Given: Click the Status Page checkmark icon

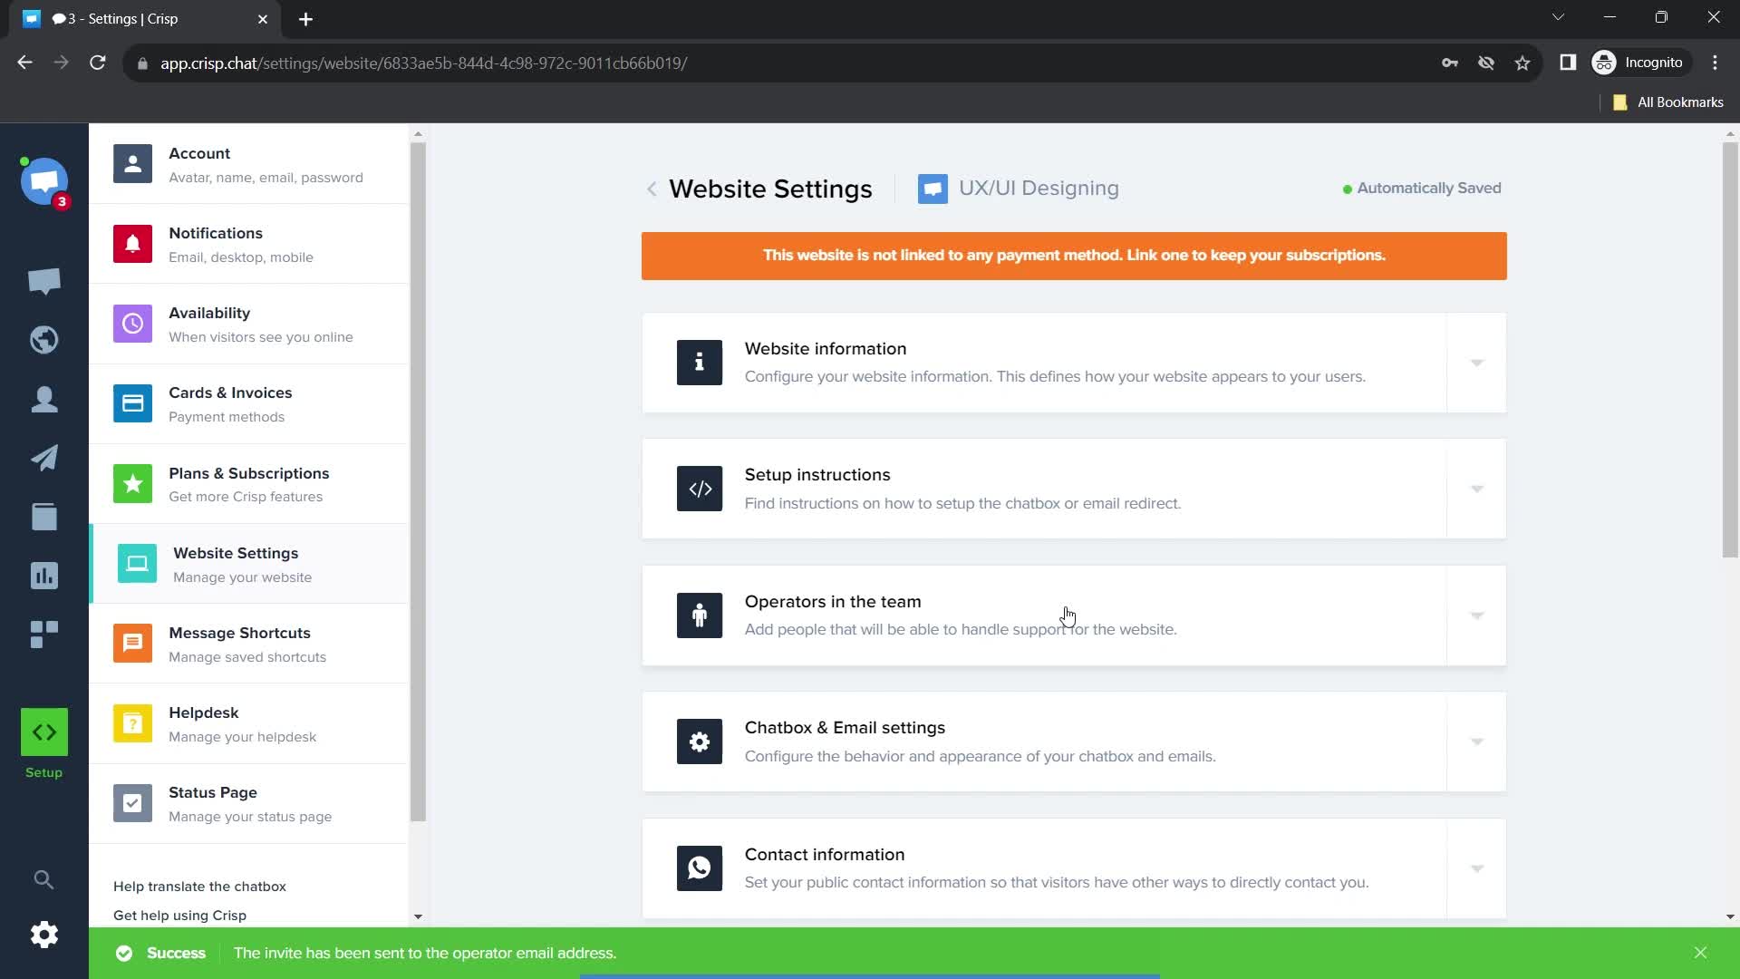Looking at the screenshot, I should pos(131,803).
